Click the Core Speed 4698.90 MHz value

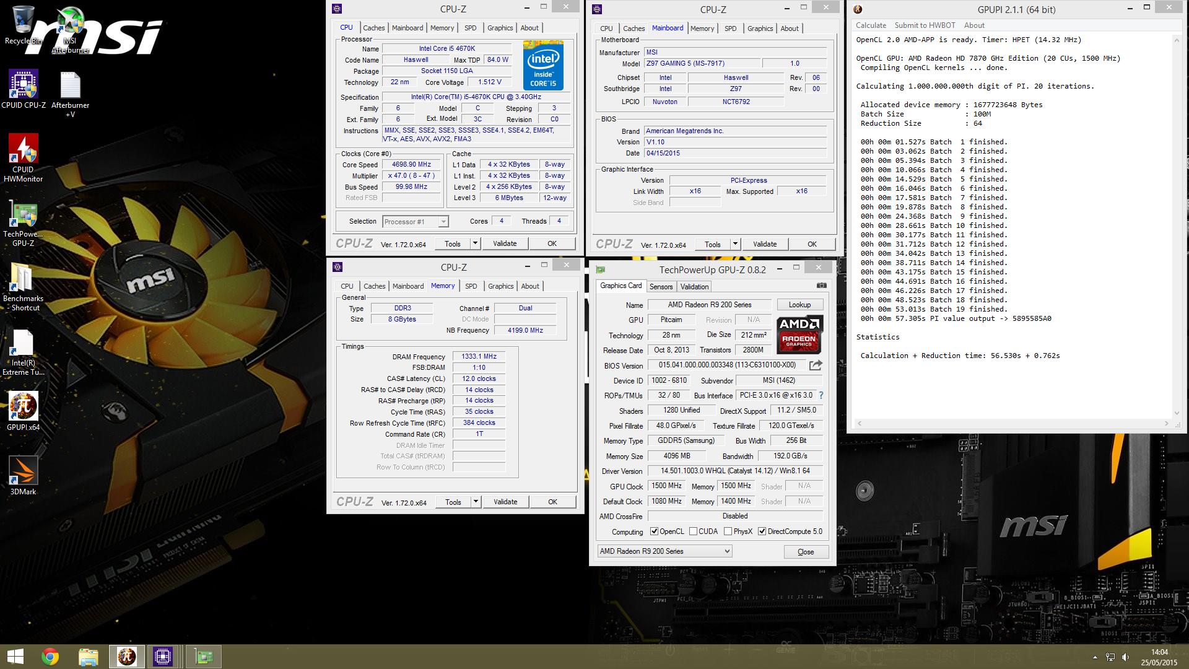(x=411, y=165)
